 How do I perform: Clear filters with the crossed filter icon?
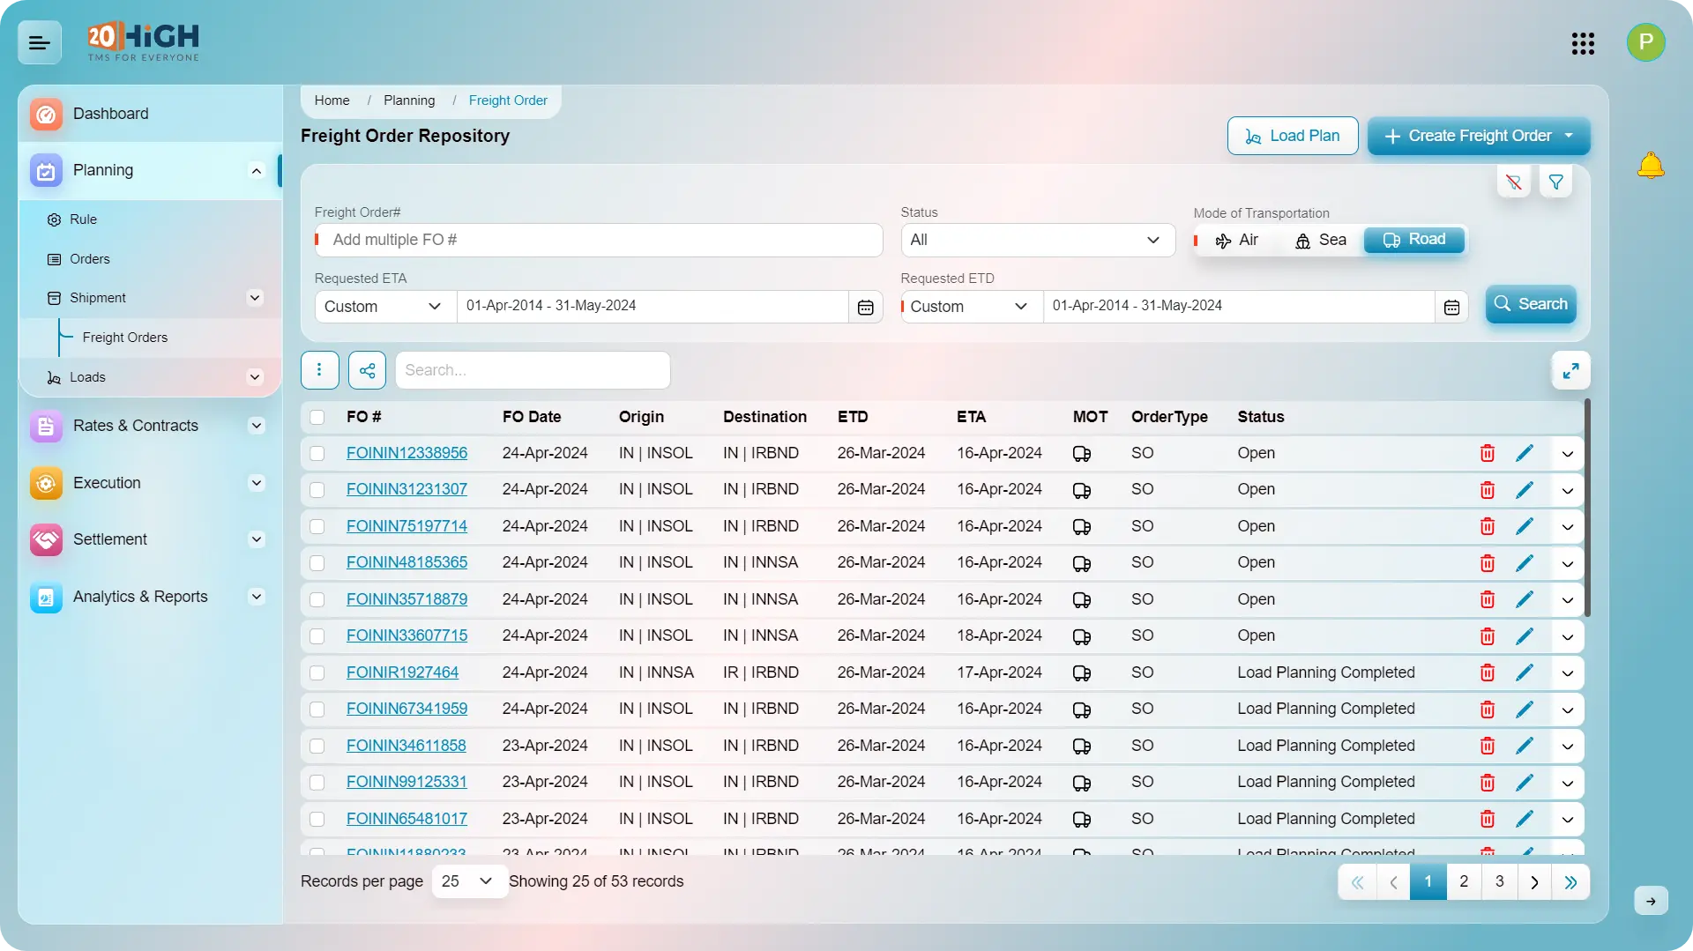(1514, 182)
